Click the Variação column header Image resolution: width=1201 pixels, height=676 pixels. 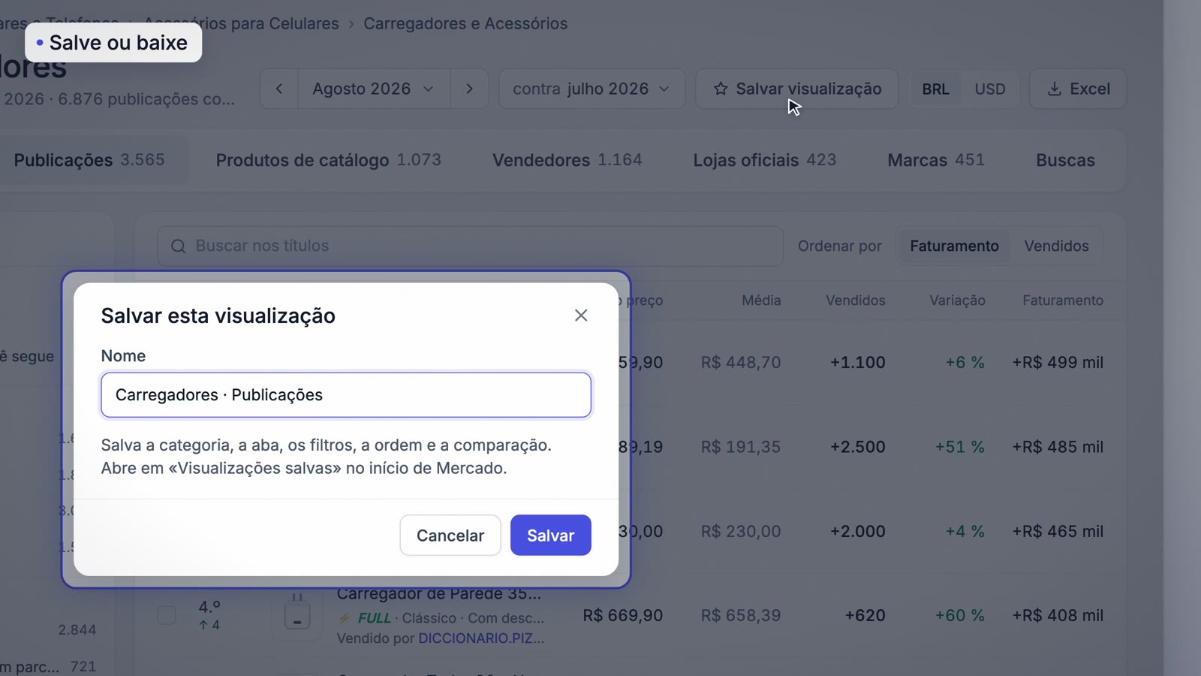(957, 300)
